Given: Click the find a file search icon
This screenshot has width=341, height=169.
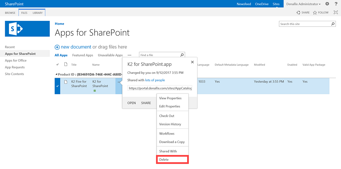Looking at the screenshot, I should point(182,55).
